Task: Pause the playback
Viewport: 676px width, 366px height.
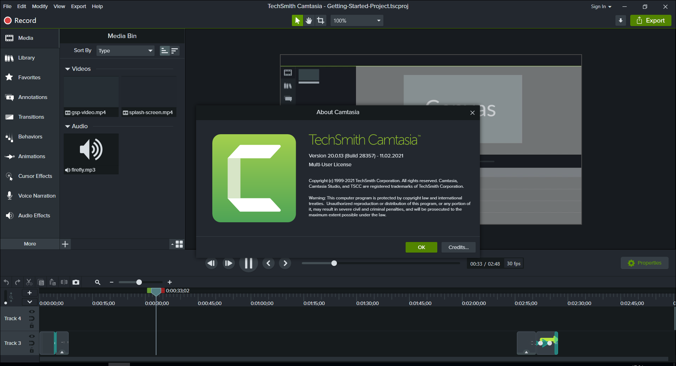Action: pos(249,263)
